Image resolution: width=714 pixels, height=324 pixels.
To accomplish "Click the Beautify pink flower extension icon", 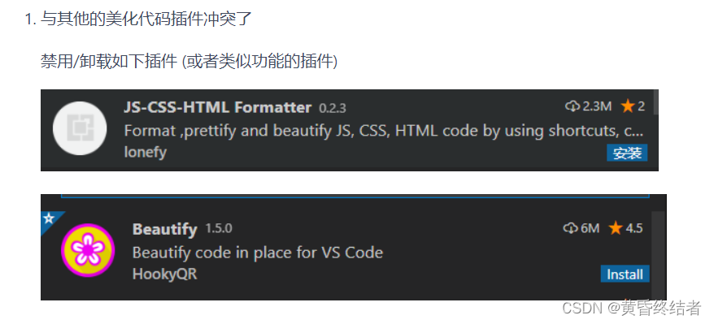I will [88, 250].
